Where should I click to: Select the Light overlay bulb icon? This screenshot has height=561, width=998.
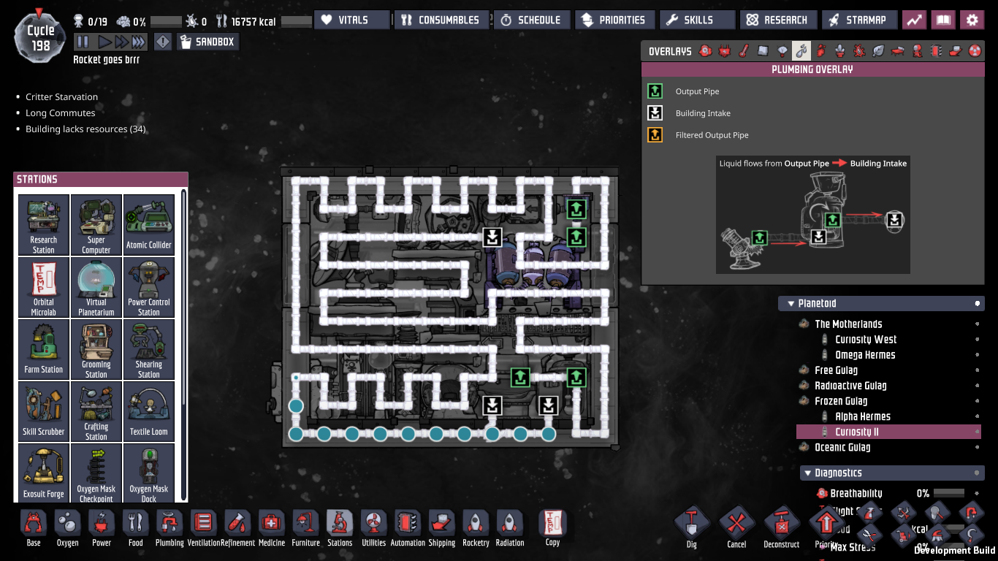click(x=782, y=51)
